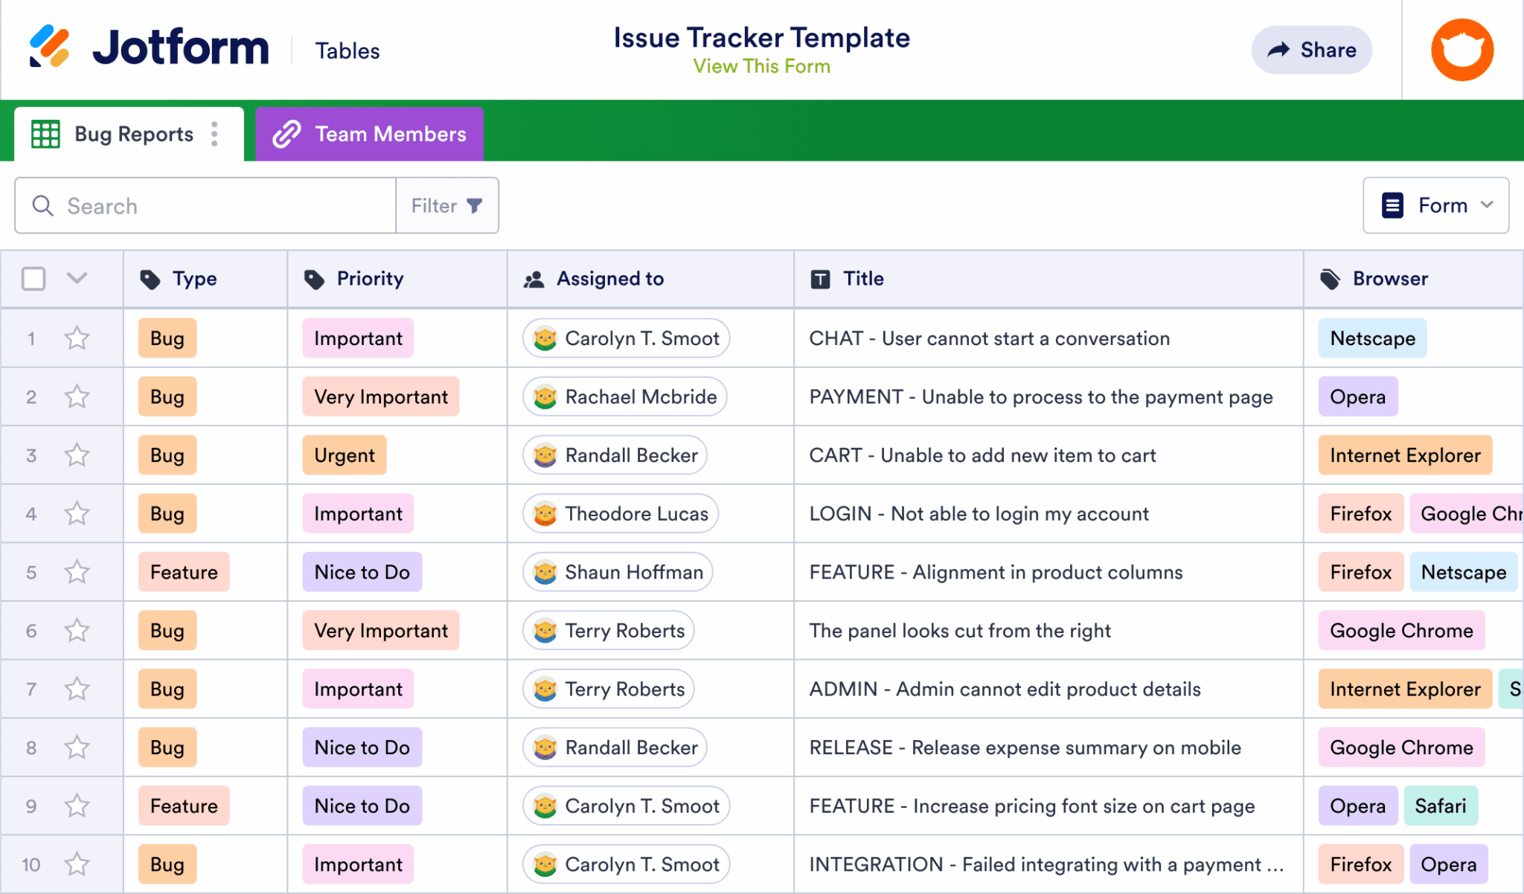Open Bug Reports tab options menu

tap(214, 134)
